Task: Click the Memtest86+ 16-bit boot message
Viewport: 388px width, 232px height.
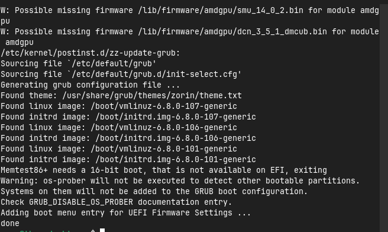Action: [x=164, y=170]
